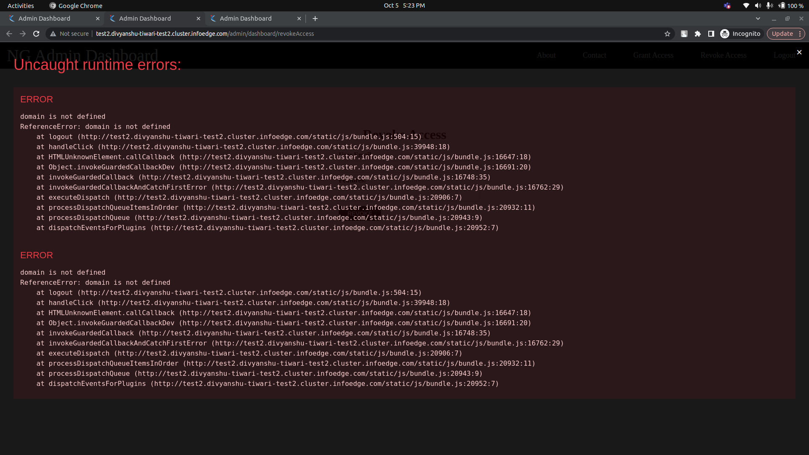Dismiss the runtime error overlay with X
The image size is (809, 455).
799,52
